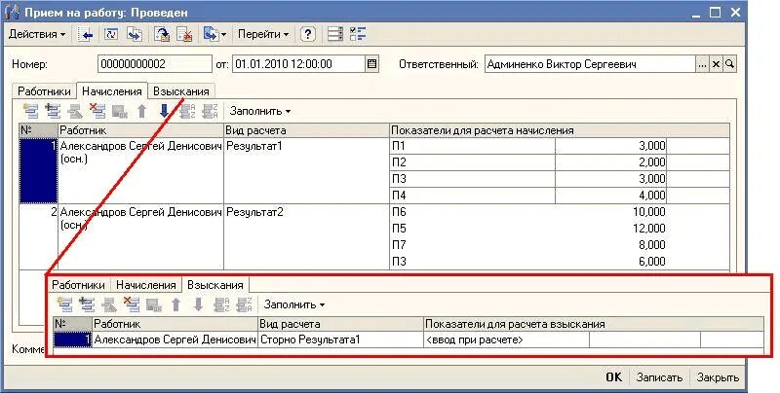Click the finish-editing OK icon in Начисления toolbar
Viewport: 780px width, 393px height.
tap(120, 112)
